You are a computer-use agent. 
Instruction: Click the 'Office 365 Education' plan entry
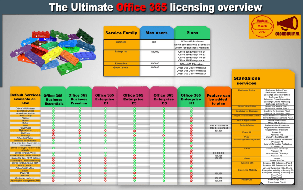191,64
